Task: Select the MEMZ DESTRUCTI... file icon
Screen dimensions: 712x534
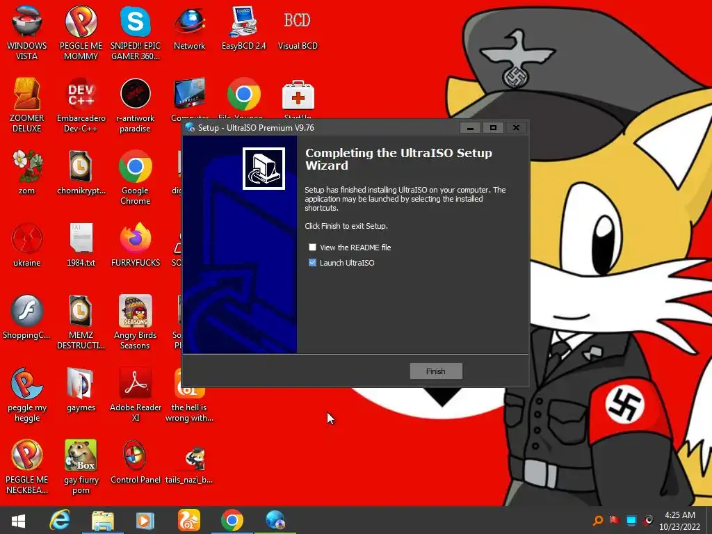Action: coord(81,321)
